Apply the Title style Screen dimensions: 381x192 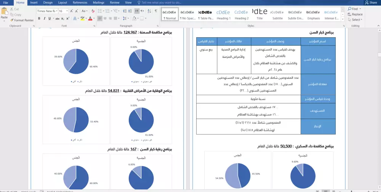[259, 15]
